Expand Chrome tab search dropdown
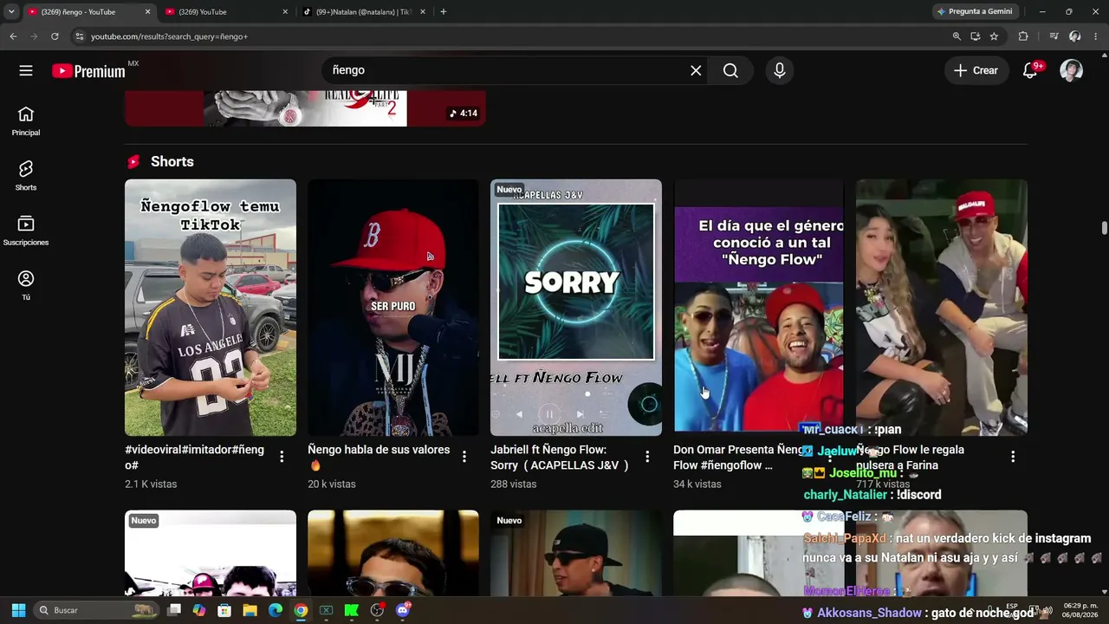 11,12
